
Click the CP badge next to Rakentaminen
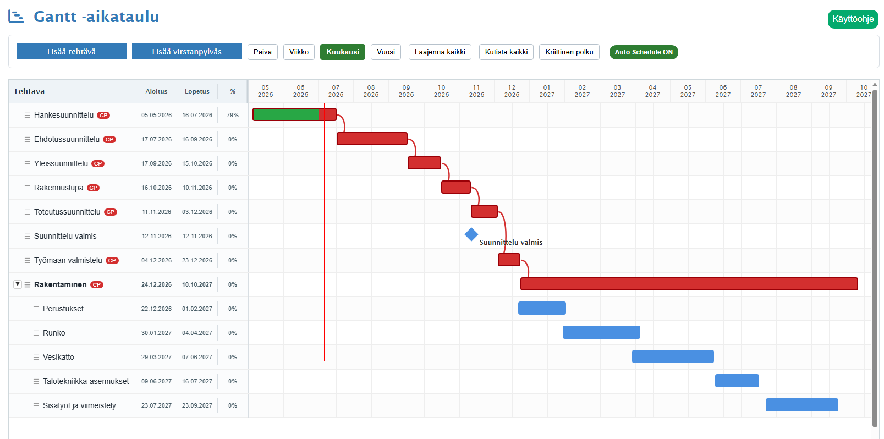click(x=97, y=285)
